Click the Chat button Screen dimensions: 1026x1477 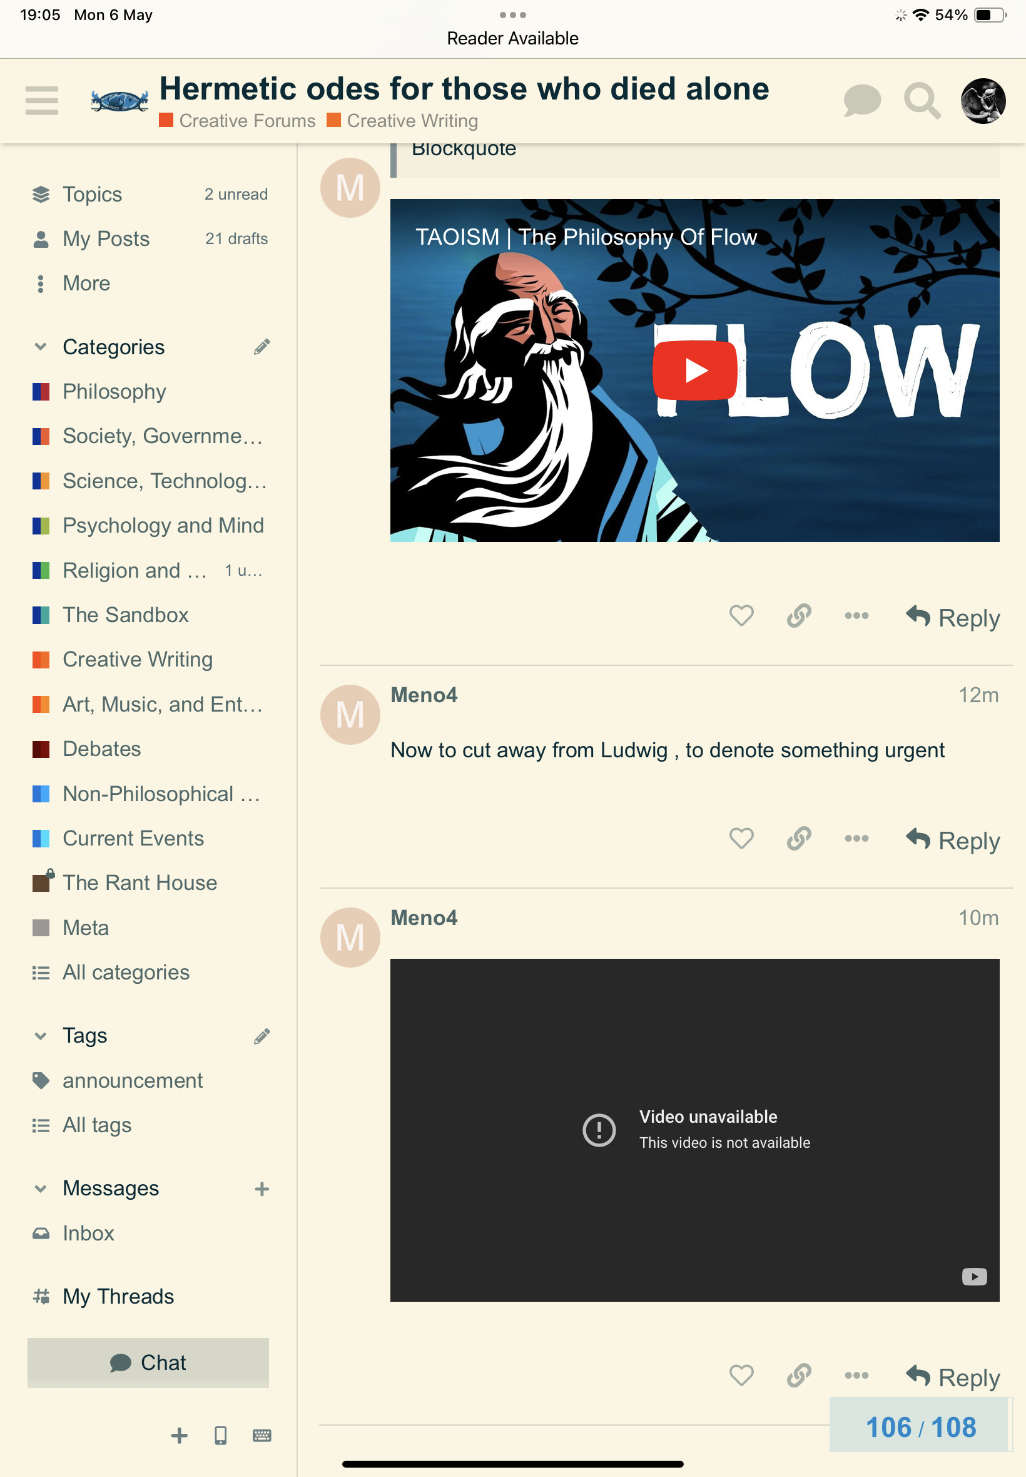point(148,1362)
